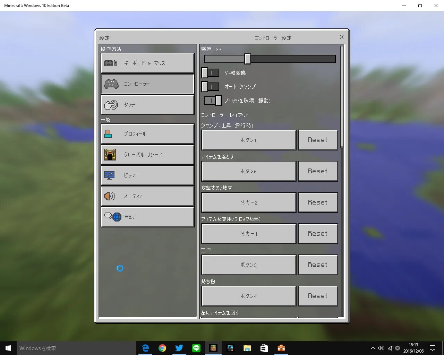The width and height of the screenshot is (444, 355).
Task: Launch Microsoft Edge from the taskbar
Action: 145,348
